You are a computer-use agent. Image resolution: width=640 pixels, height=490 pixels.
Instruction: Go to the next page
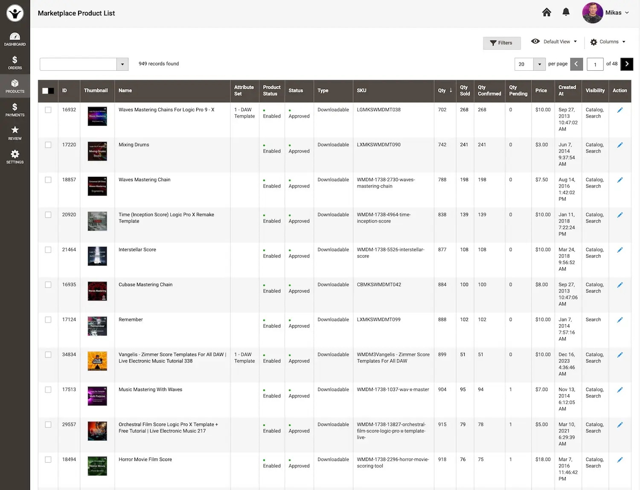pyautogui.click(x=626, y=64)
